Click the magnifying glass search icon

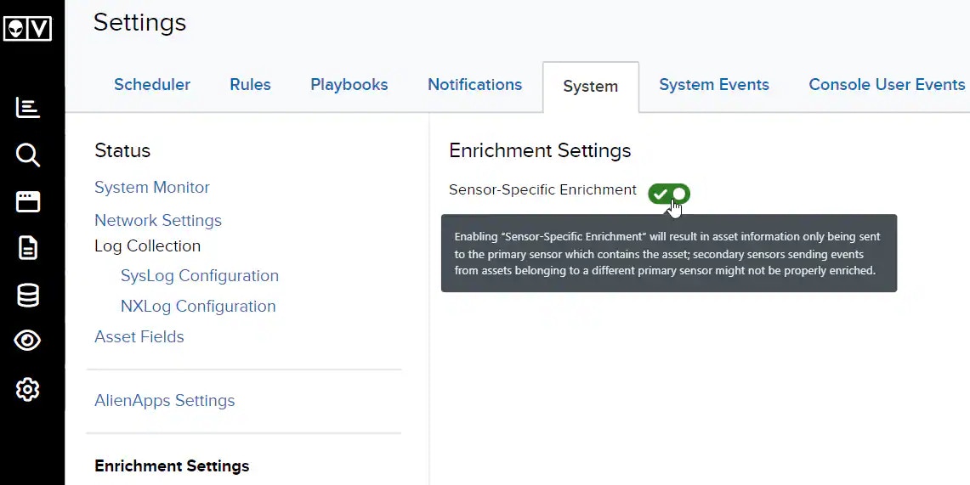pyautogui.click(x=28, y=155)
